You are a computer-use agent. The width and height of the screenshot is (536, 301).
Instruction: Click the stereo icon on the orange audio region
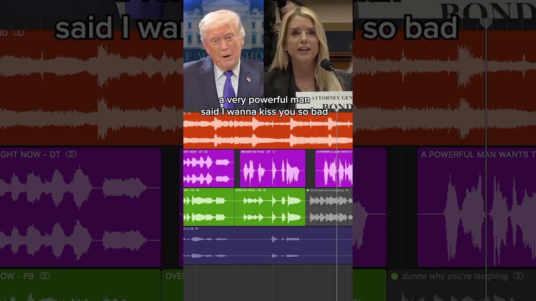189,113
